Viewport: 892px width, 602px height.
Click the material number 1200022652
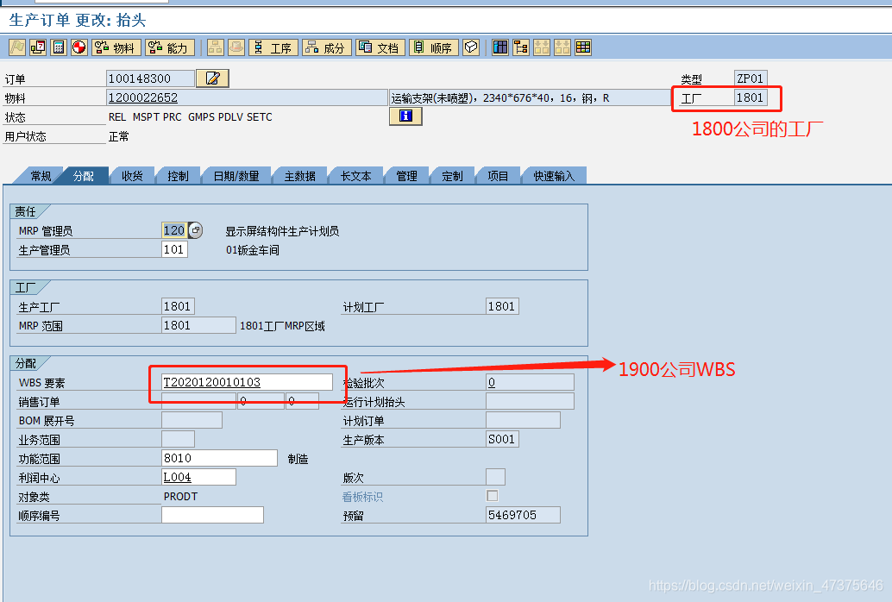pyautogui.click(x=247, y=97)
